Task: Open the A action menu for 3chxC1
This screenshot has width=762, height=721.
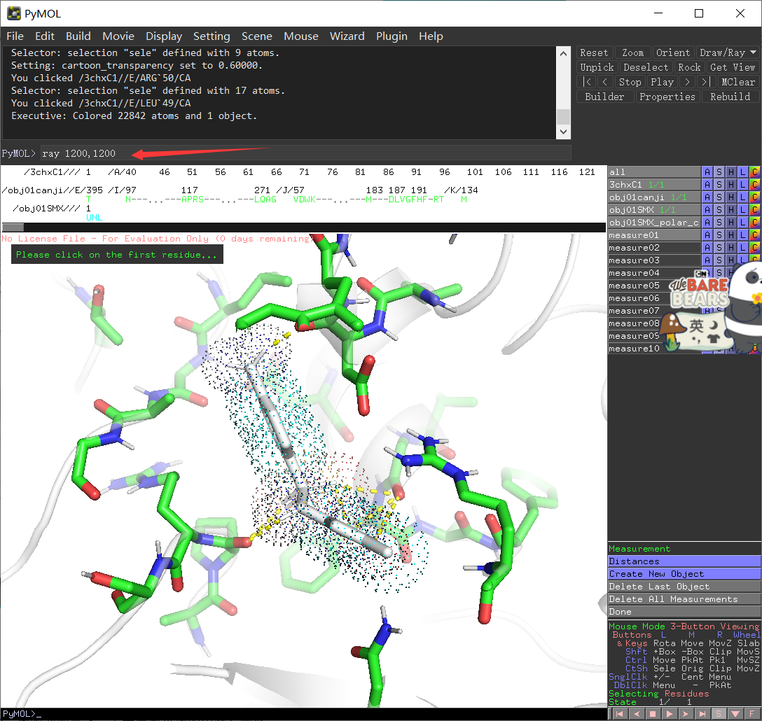Action: coord(707,185)
